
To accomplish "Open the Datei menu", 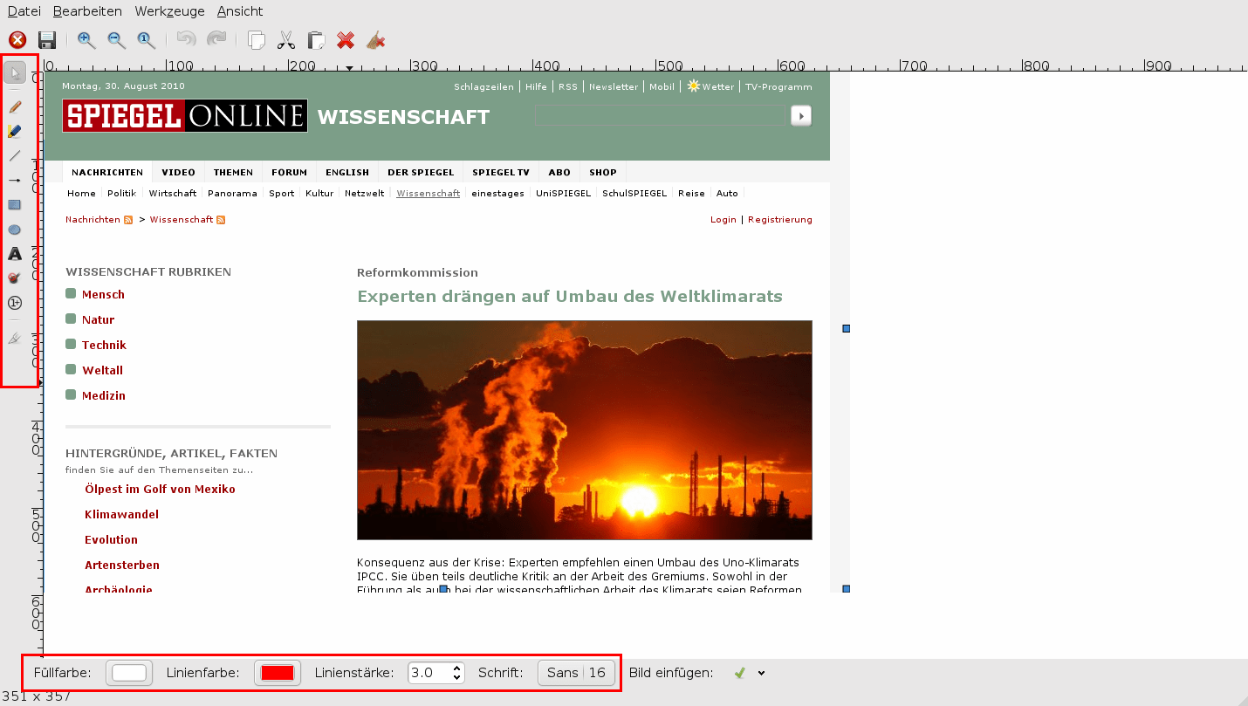I will click(24, 11).
